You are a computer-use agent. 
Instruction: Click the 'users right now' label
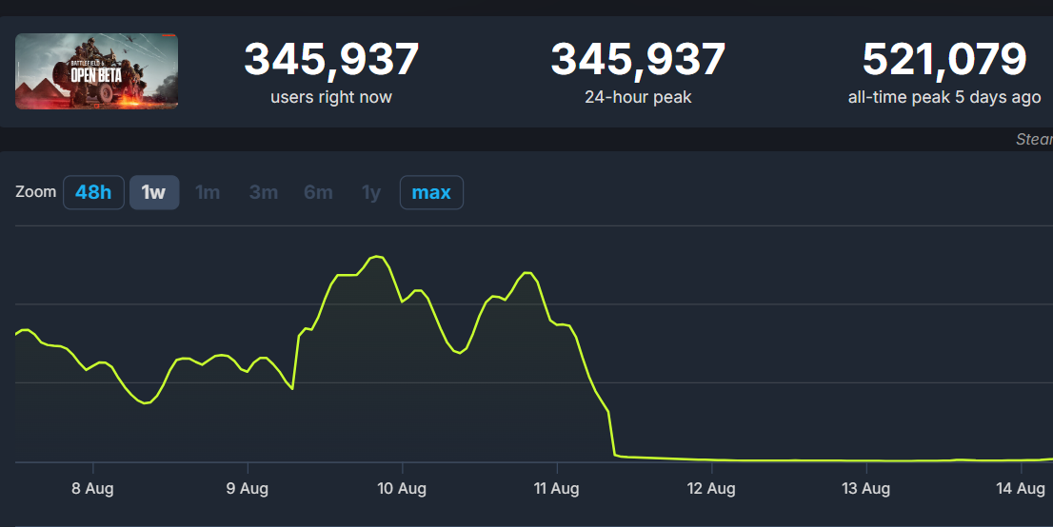pyautogui.click(x=331, y=97)
